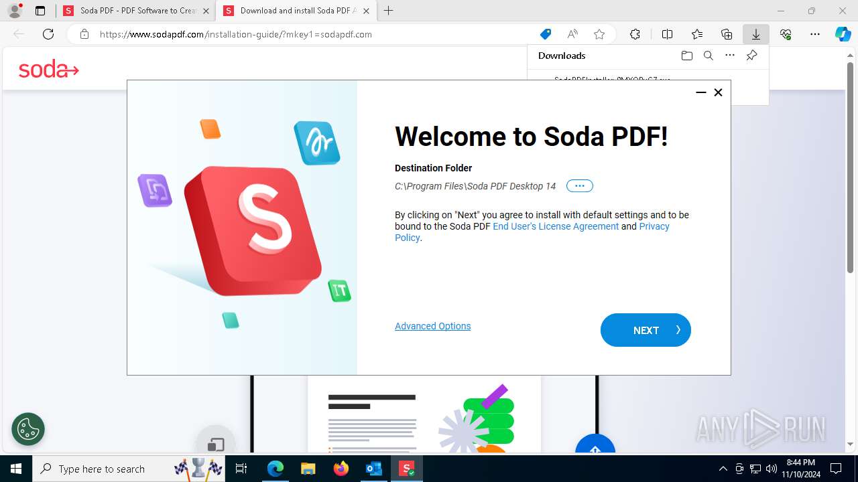Click scrollbar down arrow

[851, 444]
